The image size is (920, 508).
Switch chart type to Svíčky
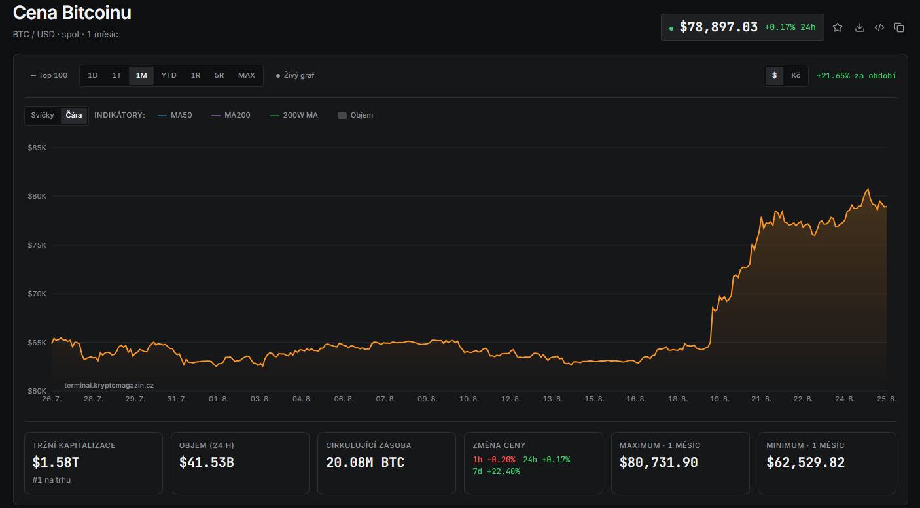(x=43, y=115)
